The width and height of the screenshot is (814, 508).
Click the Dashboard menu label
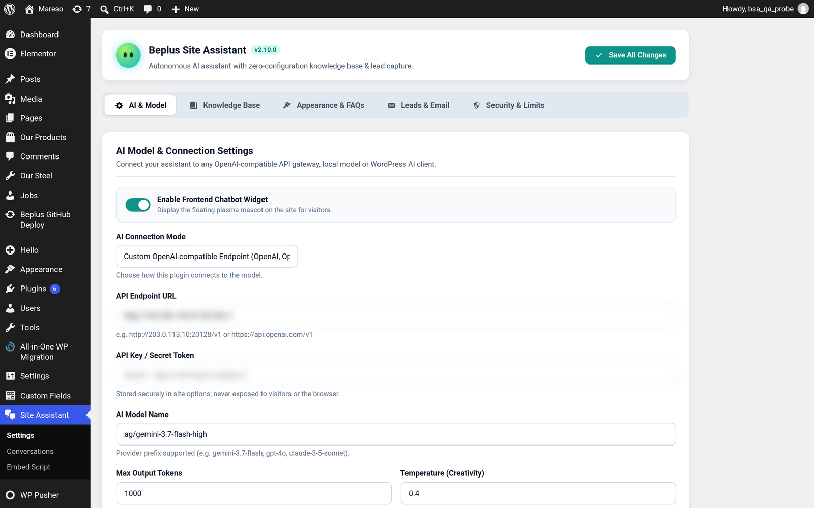39,35
